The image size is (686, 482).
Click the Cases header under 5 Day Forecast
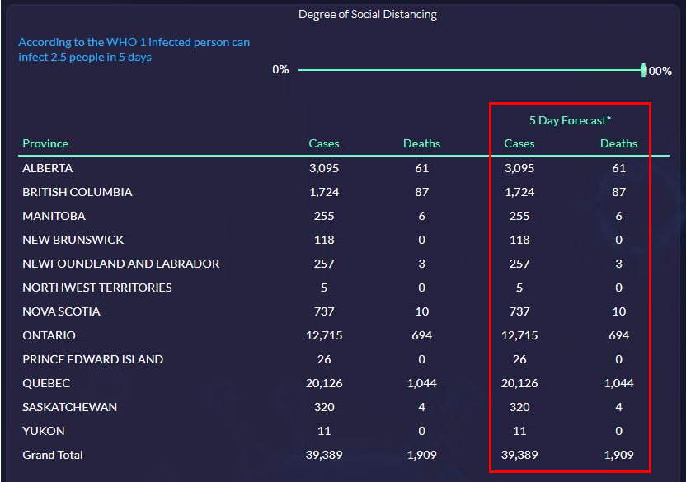coord(519,143)
